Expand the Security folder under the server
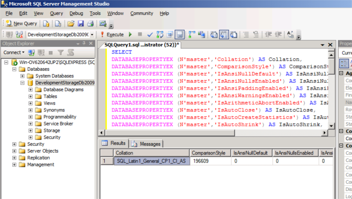 15,144
